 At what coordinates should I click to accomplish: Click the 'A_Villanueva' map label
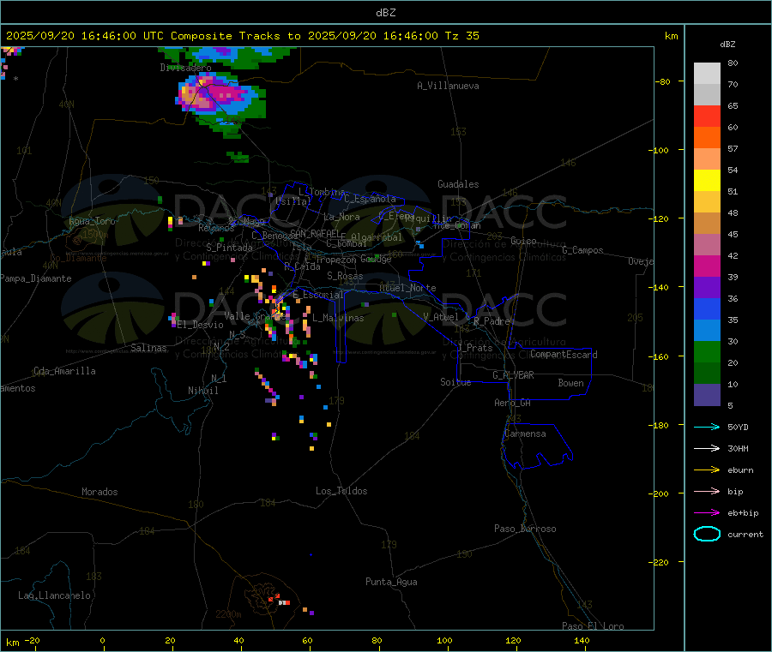448,86
